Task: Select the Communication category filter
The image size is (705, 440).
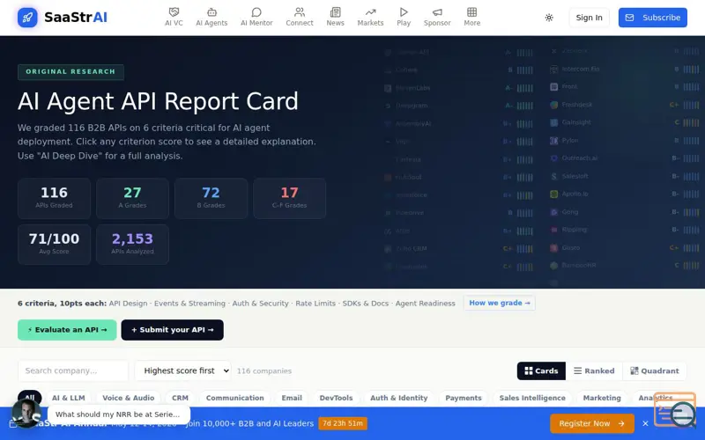Action: tap(234, 398)
